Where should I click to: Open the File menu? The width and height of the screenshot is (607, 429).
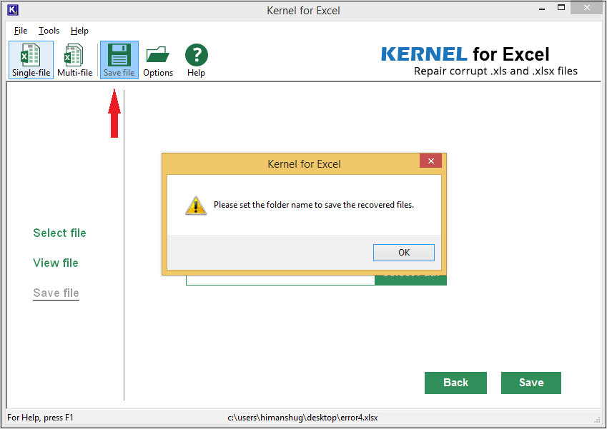21,31
